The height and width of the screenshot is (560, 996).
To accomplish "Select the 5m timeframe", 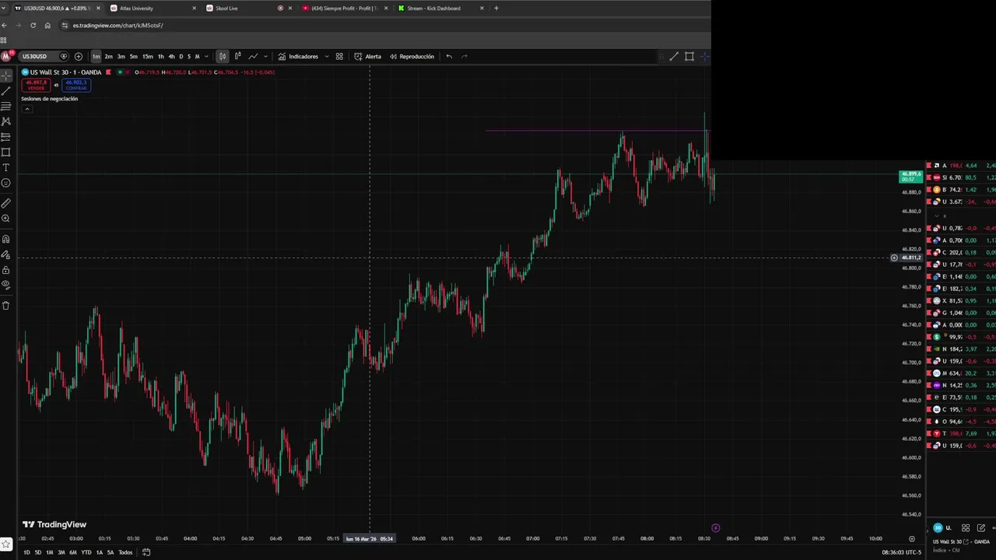I will (133, 56).
